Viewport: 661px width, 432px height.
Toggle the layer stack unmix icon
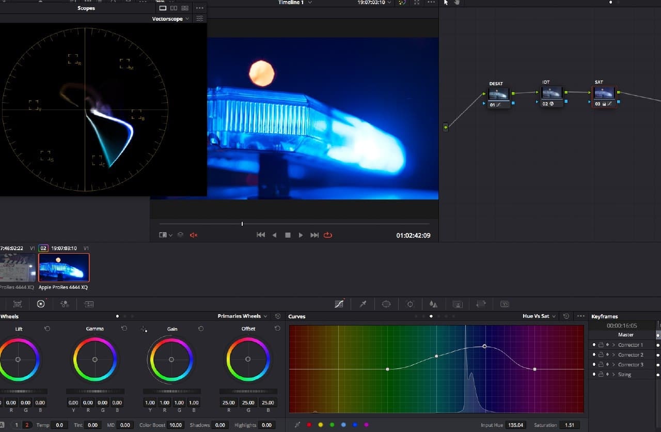[180, 235]
